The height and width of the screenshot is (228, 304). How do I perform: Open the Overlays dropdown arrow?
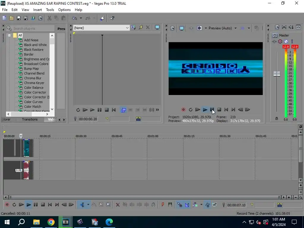tap(249, 28)
